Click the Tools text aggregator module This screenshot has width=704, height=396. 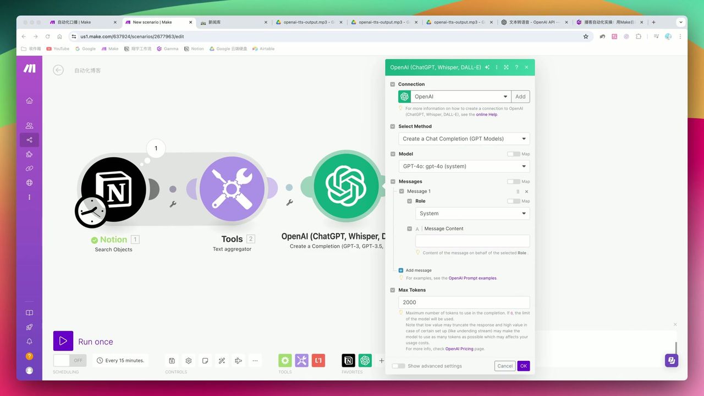[x=231, y=188]
